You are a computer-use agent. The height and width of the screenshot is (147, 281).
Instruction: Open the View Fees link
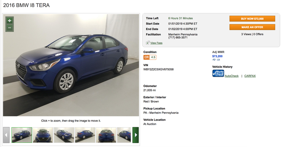156,43
